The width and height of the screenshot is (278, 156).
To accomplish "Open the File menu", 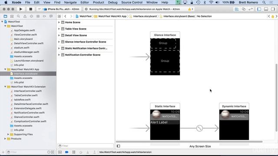I will tap(27, 2).
